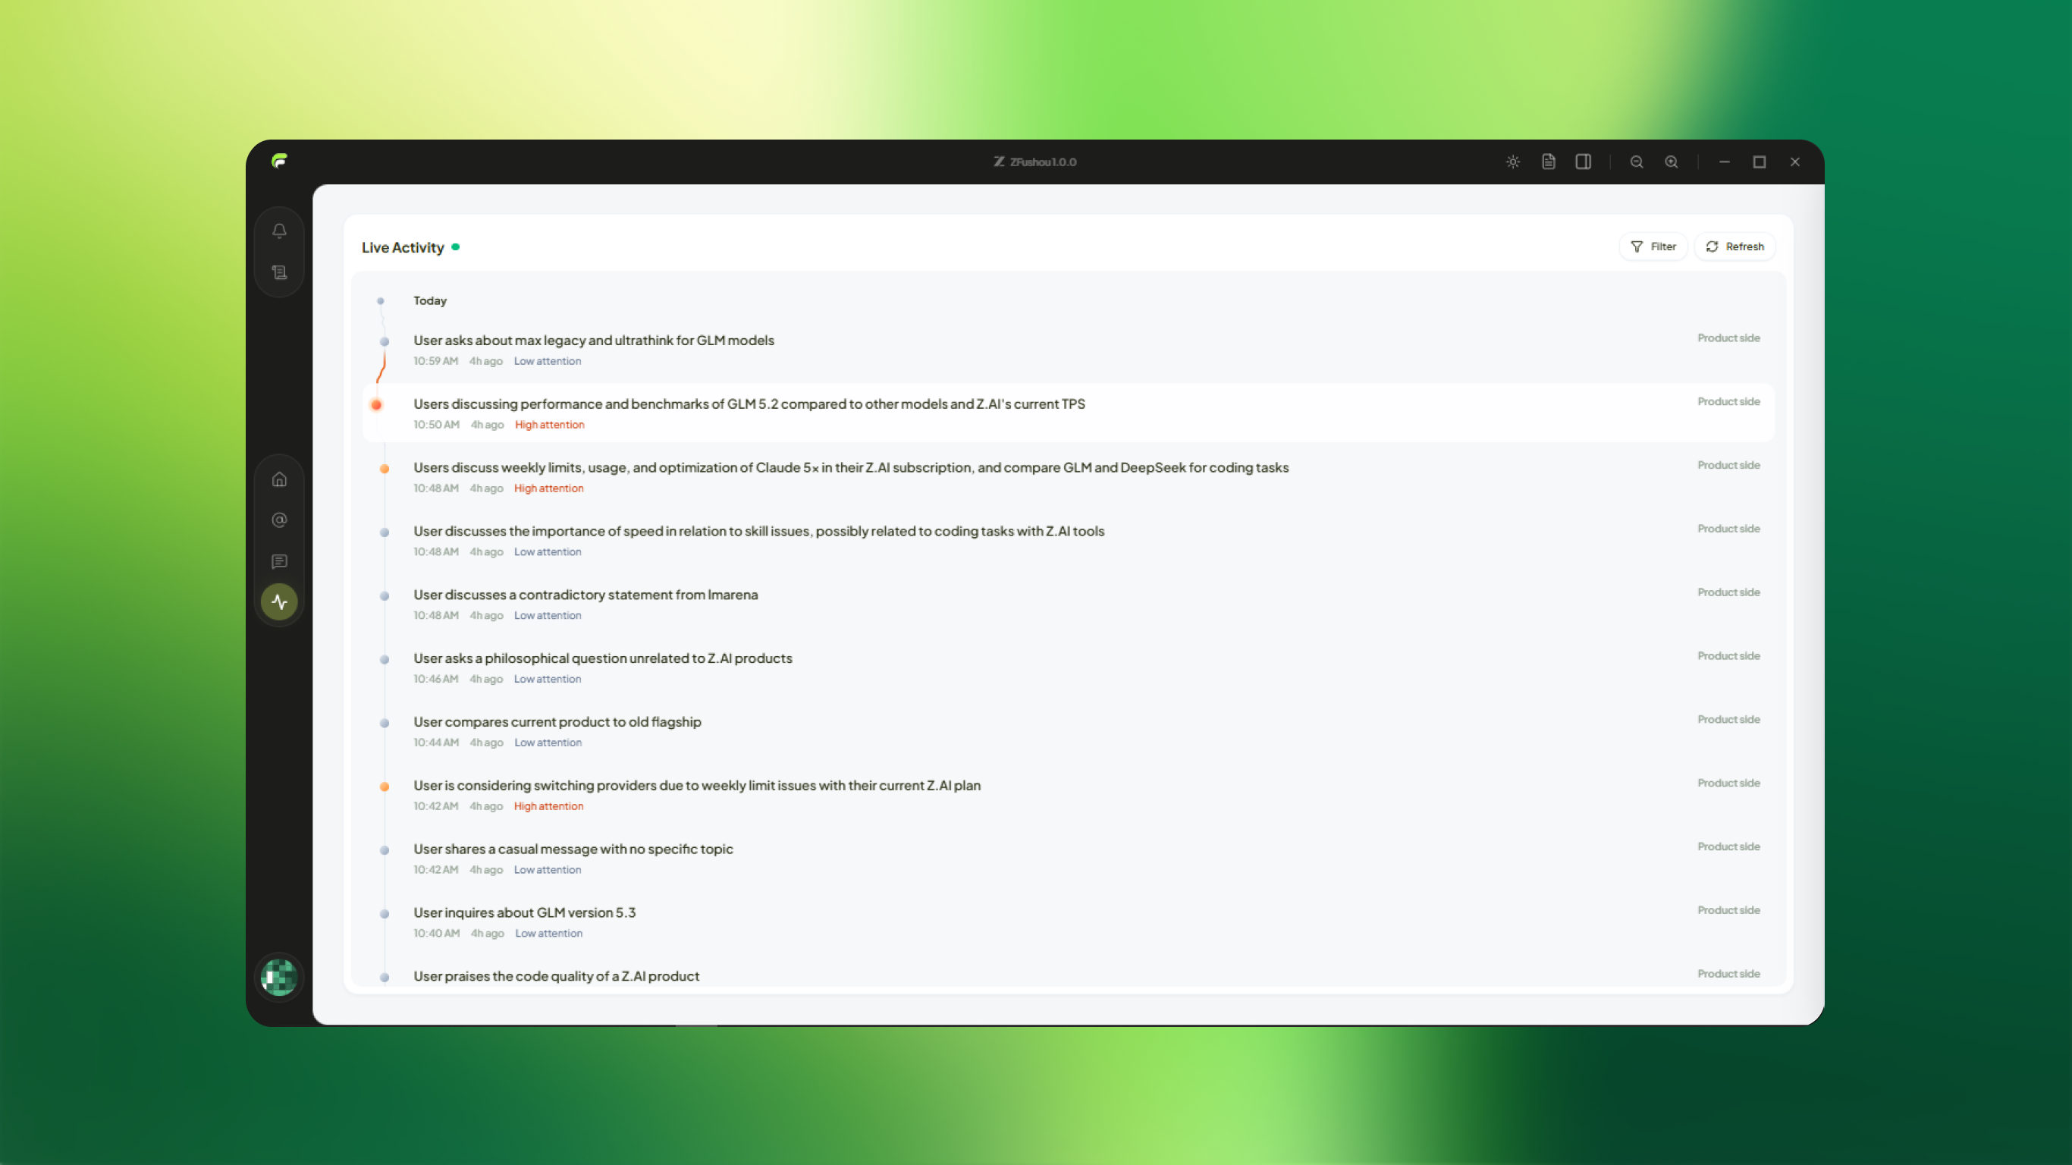Click 'Low attention' tag at 10:46 AM

548,679
